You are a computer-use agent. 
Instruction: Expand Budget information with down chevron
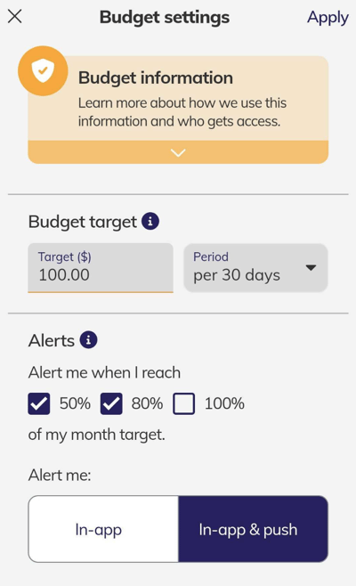coord(178,152)
